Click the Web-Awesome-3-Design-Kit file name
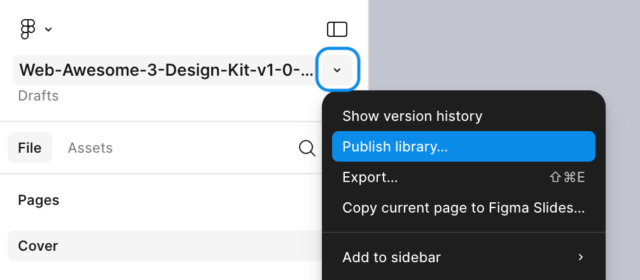Image resolution: width=640 pixels, height=280 pixels. click(x=166, y=69)
